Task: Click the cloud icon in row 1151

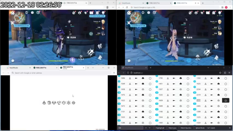Action: click(143, 112)
